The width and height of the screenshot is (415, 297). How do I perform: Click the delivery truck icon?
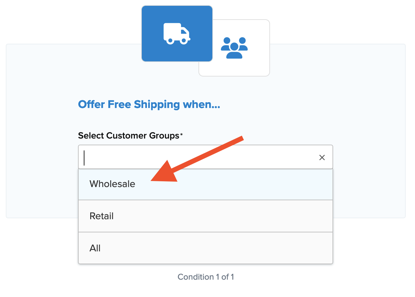click(177, 33)
